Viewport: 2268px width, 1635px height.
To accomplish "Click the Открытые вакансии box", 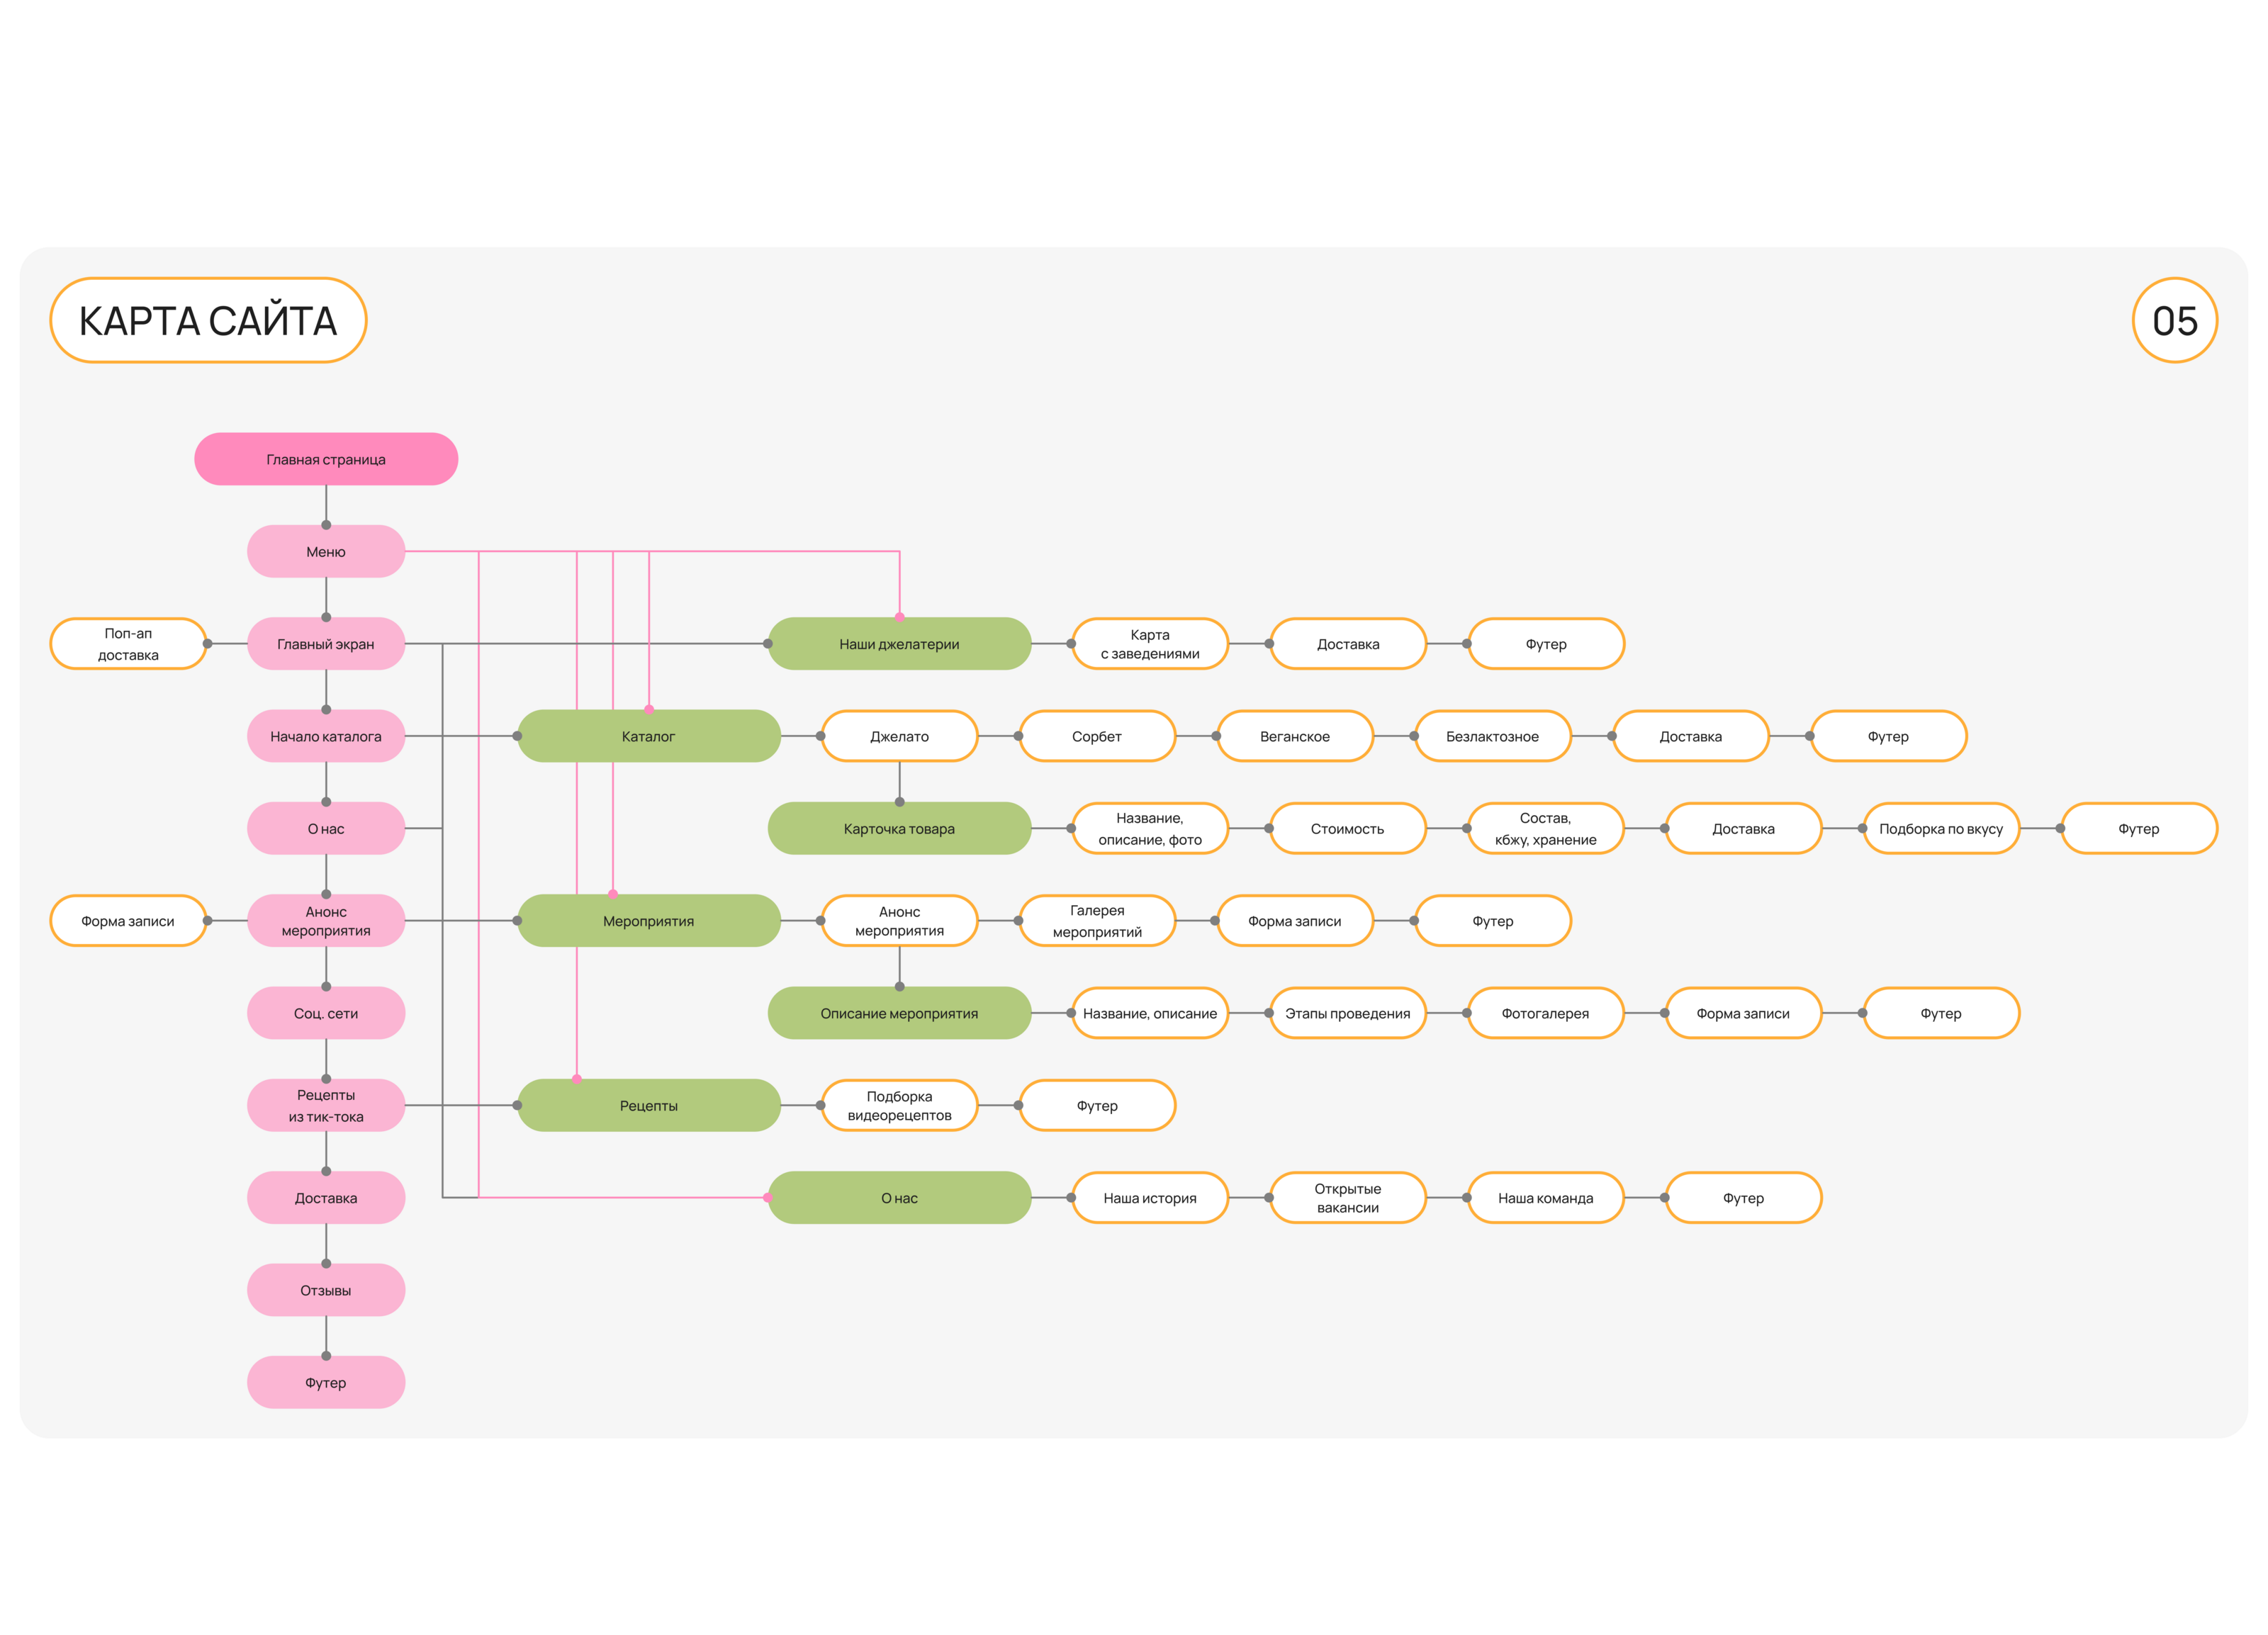I will point(1347,1198).
